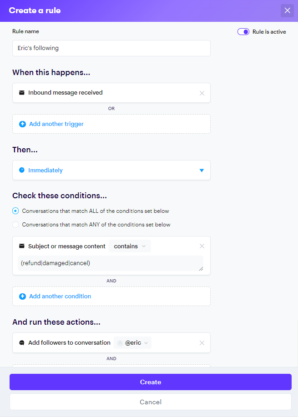This screenshot has height=417, width=298.
Task: Remove the Subject or message content condition
Action: click(202, 246)
